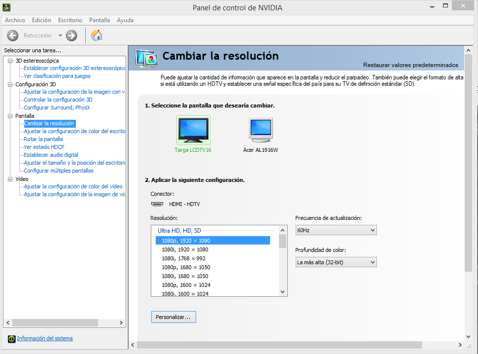Open the back history dropdown arrow
This screenshot has height=354, width=478.
click(60, 35)
